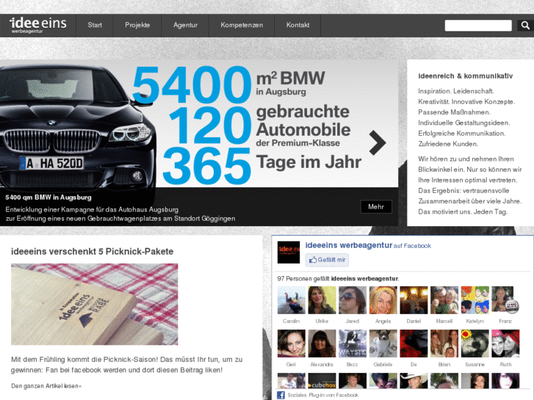Click the Facebook logo icon in footer
Image resolution: width=534 pixels, height=400 pixels.
point(281,396)
